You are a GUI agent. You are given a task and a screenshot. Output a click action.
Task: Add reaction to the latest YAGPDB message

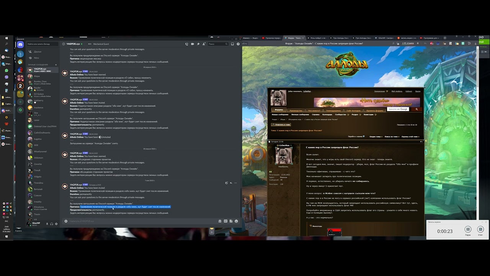pos(226,183)
